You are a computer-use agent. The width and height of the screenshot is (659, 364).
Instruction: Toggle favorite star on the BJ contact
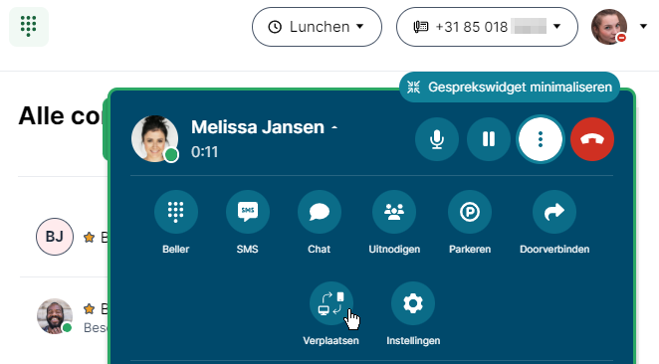point(90,238)
